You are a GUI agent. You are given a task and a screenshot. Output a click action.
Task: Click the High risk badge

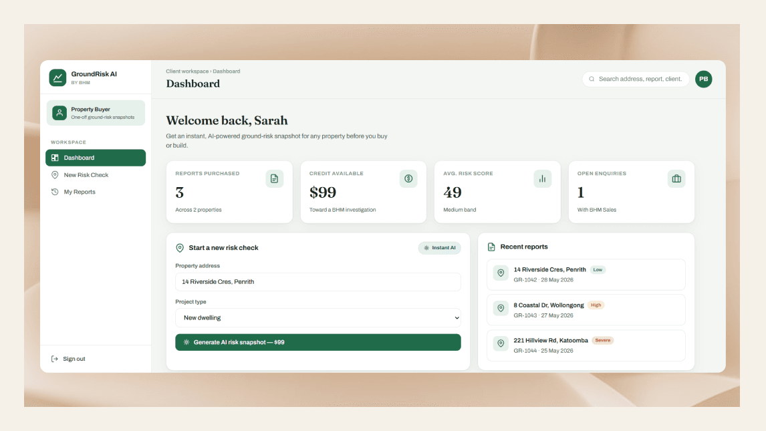pyautogui.click(x=596, y=305)
